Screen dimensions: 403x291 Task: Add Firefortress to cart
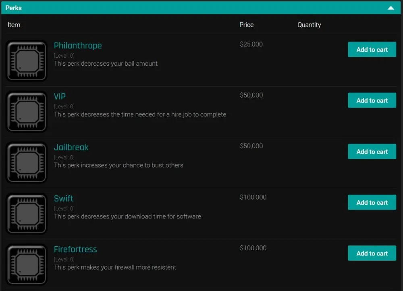point(372,253)
